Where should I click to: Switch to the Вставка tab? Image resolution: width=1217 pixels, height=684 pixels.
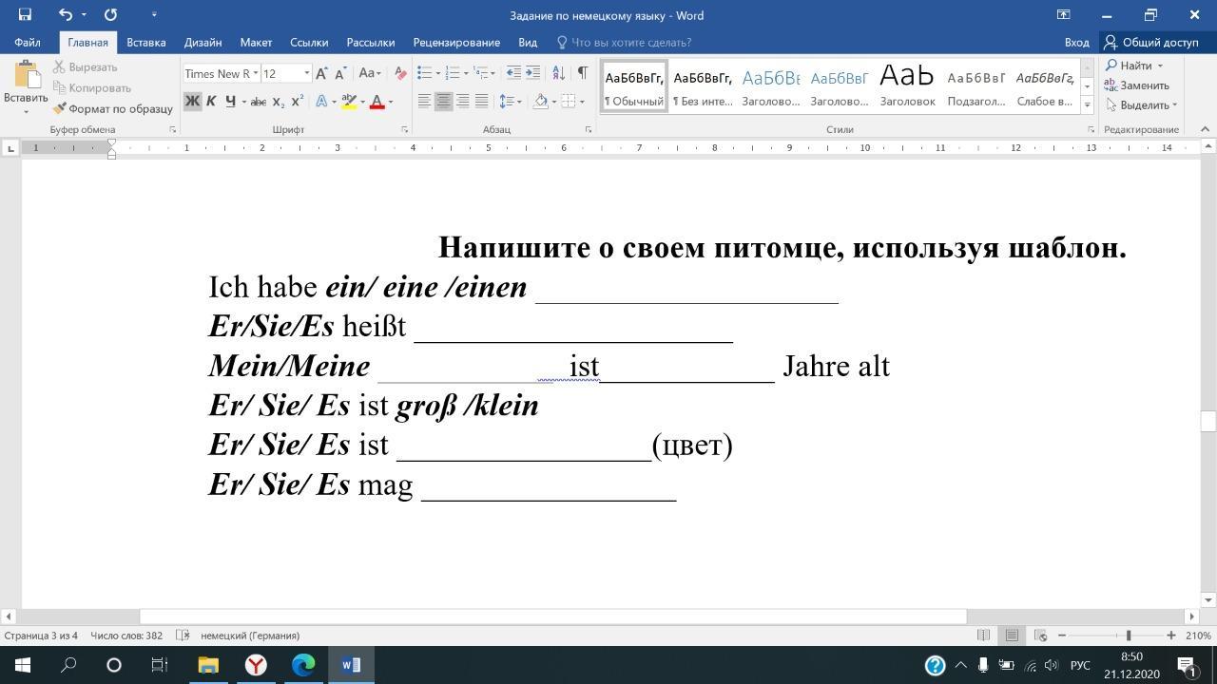(145, 43)
